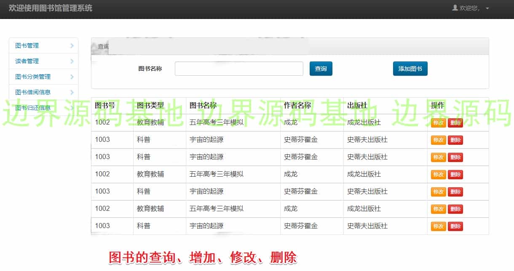Click the 删除 button on the first 宇宙的起源 row

455,140
